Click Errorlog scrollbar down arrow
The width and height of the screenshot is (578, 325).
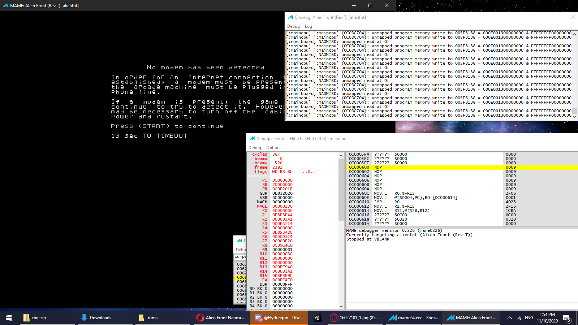click(575, 117)
